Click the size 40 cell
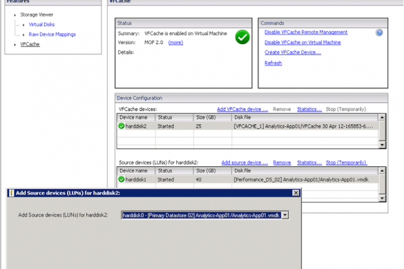Screen dimensions: 404x269 (198, 179)
